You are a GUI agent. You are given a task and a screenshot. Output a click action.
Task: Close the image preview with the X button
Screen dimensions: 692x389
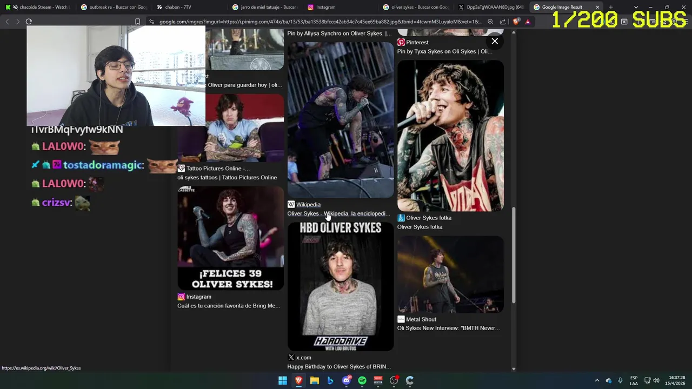pos(495,41)
